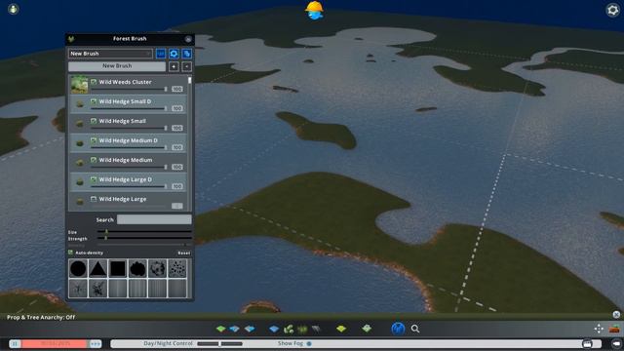Adjust the Strength slider

pyautogui.click(x=144, y=238)
